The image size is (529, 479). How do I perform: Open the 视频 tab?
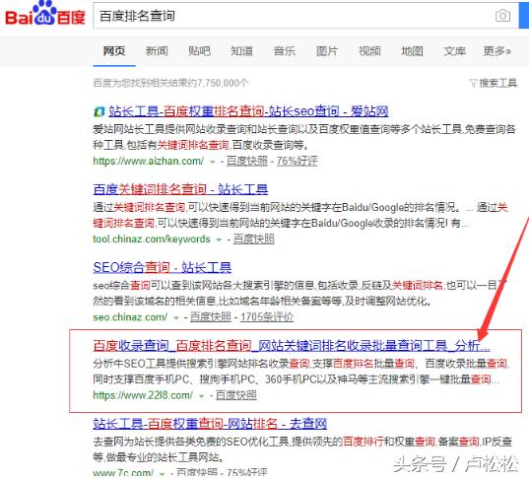(369, 51)
